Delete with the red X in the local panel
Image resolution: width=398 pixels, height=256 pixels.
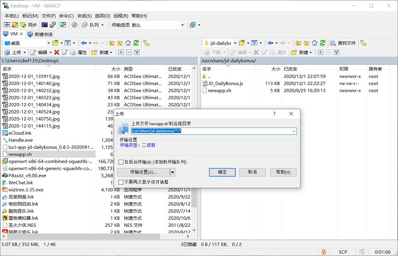pyautogui.click(x=57, y=52)
